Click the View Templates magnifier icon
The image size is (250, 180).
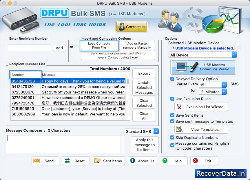pyautogui.click(x=179, y=129)
